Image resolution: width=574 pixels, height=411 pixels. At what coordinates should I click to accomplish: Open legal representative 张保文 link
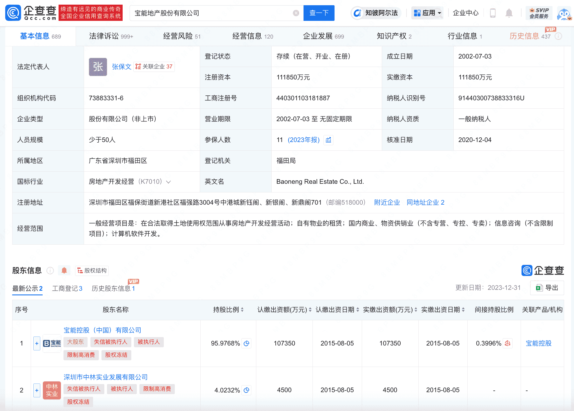pyautogui.click(x=121, y=67)
